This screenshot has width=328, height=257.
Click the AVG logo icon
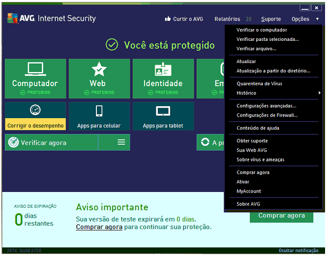12,18
